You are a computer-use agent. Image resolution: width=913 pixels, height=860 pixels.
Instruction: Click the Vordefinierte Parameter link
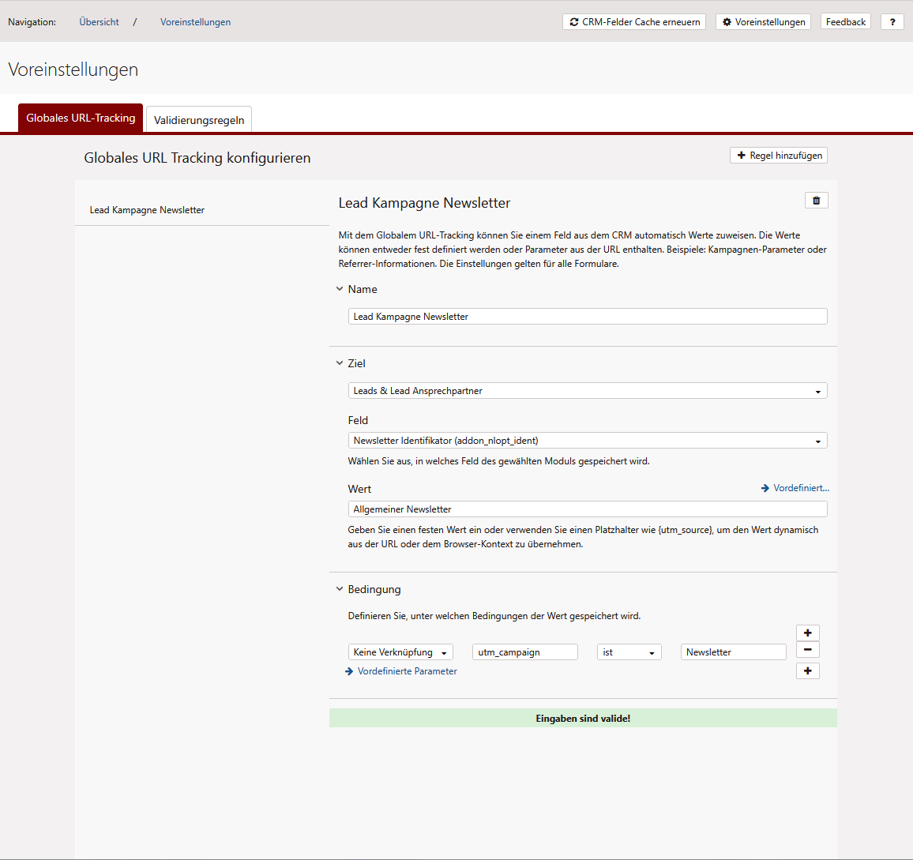(x=407, y=671)
